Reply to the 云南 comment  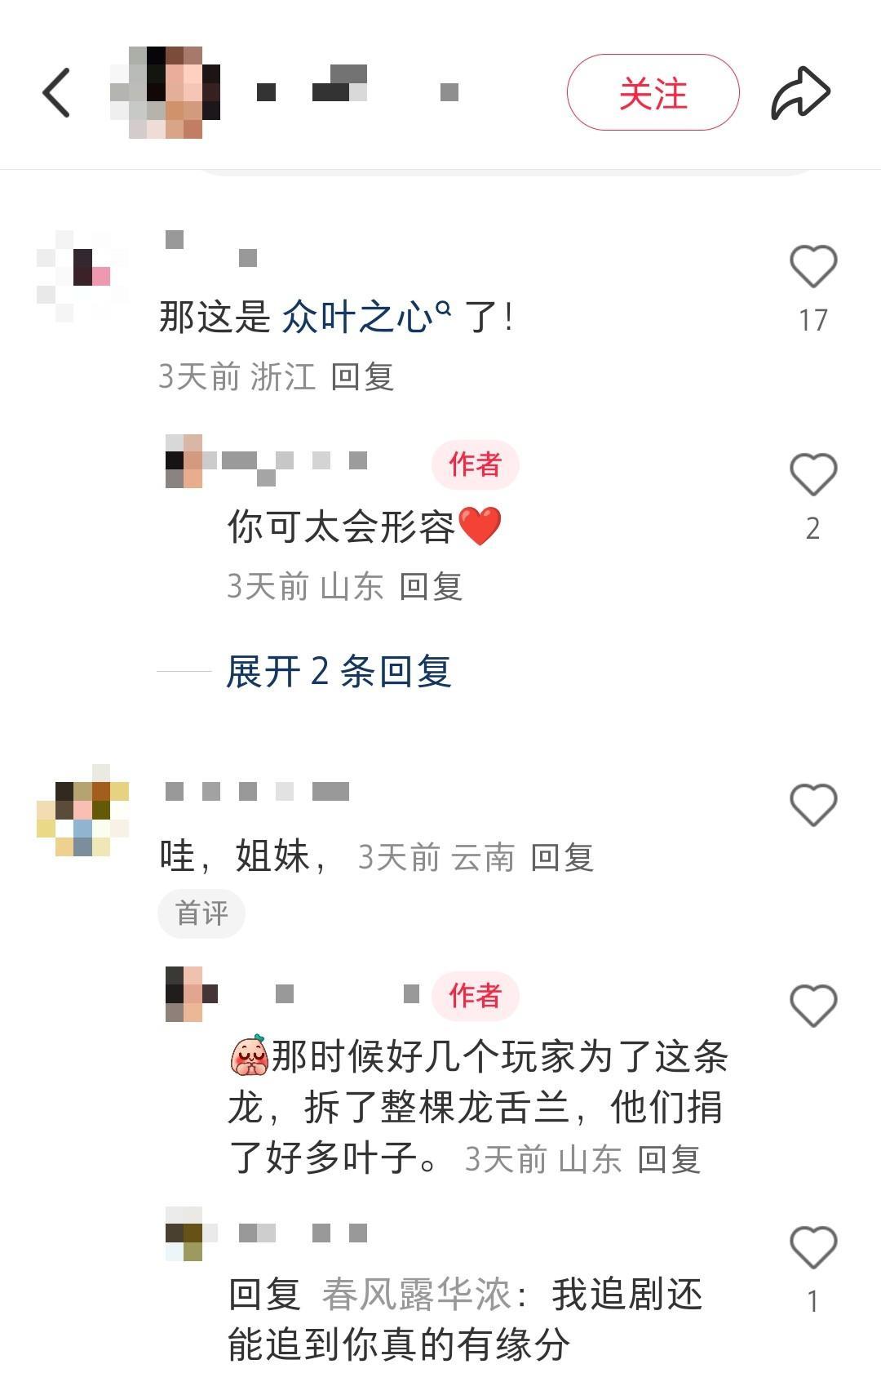[562, 857]
